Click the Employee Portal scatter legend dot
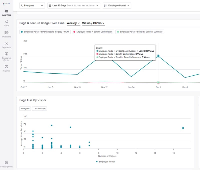The image size is (200, 170). click(x=97, y=162)
